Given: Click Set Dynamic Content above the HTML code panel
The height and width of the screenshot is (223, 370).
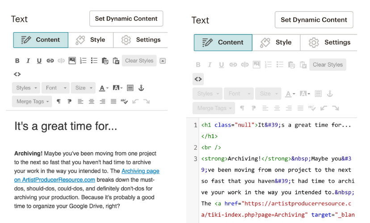Looking at the screenshot, I should click(314, 20).
